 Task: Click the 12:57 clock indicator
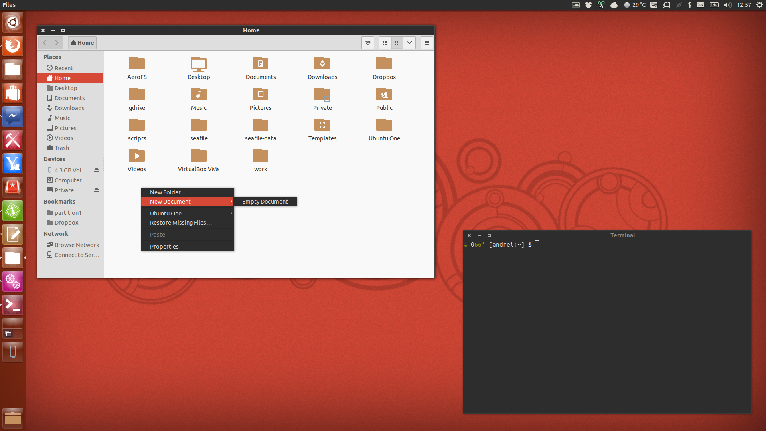click(x=744, y=5)
